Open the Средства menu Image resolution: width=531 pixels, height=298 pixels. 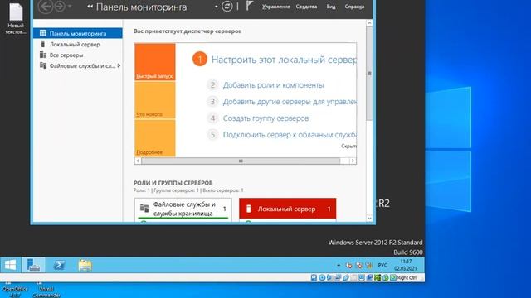click(x=306, y=7)
